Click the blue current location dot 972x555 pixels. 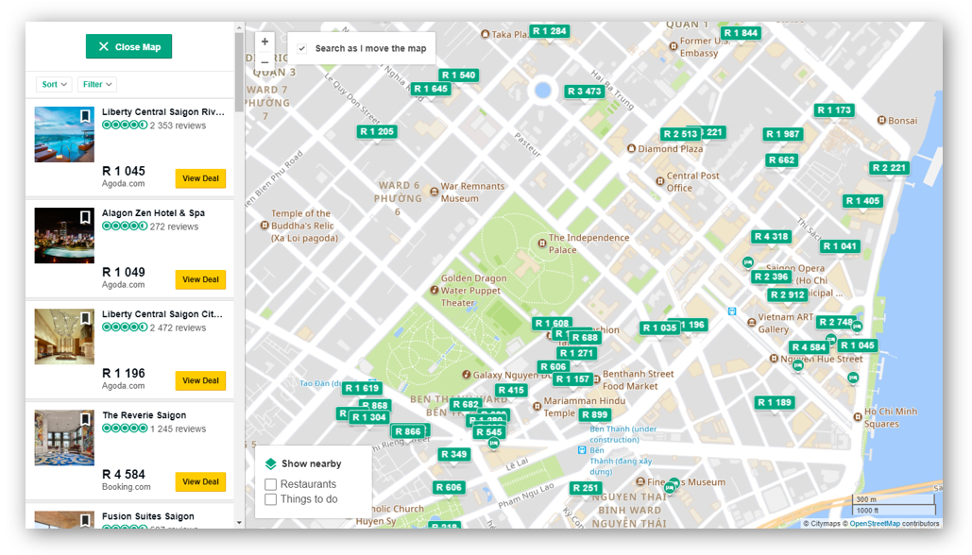click(542, 91)
